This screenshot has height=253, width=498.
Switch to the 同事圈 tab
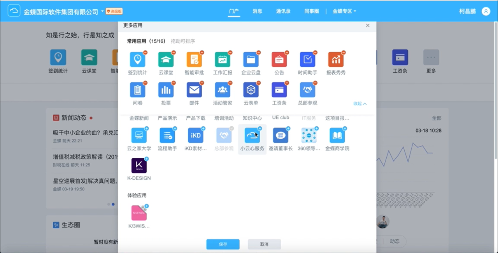pos(312,11)
